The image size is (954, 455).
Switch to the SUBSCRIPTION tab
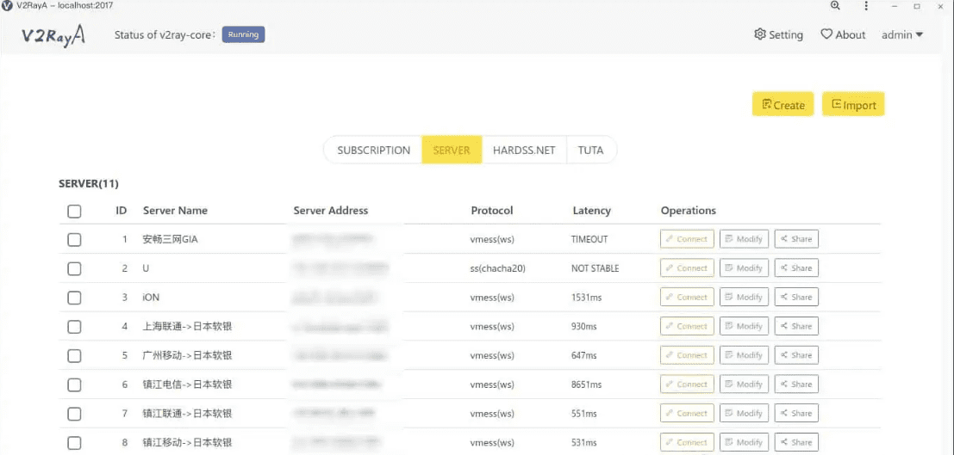pos(373,150)
